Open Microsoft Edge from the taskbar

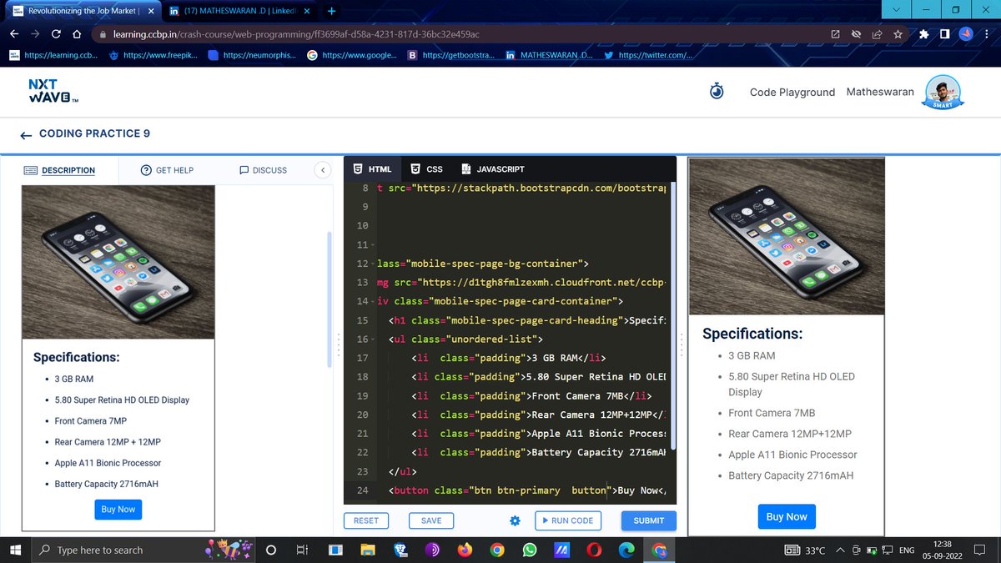pyautogui.click(x=626, y=550)
